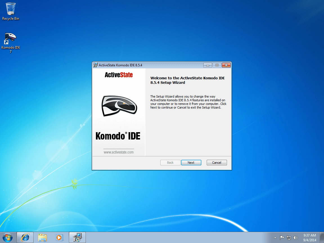Open the clock showing 9:37 AM
Image resolution: width=324 pixels, height=243 pixels.
310,238
